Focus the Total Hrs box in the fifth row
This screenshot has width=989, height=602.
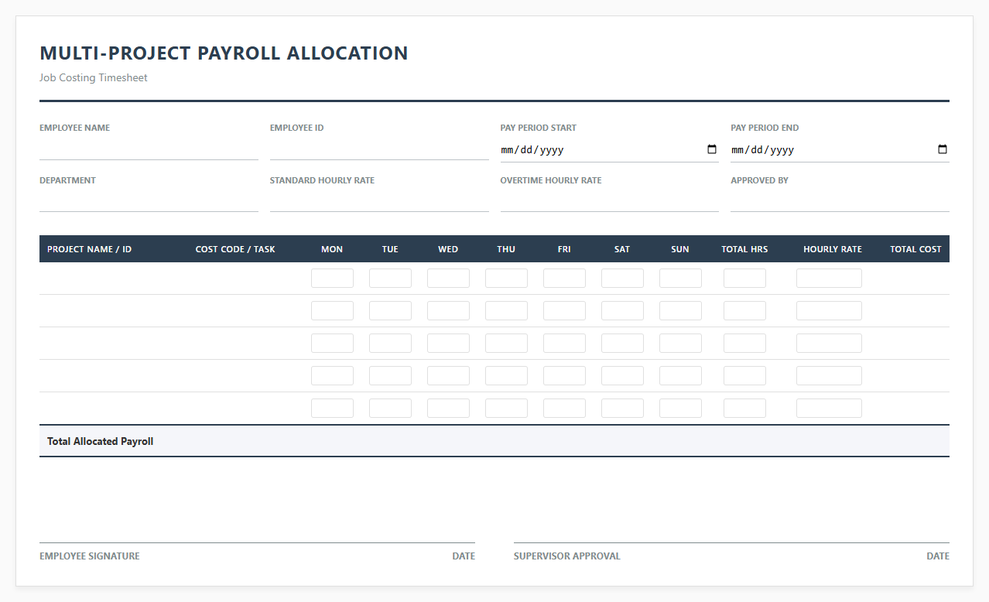pos(744,409)
